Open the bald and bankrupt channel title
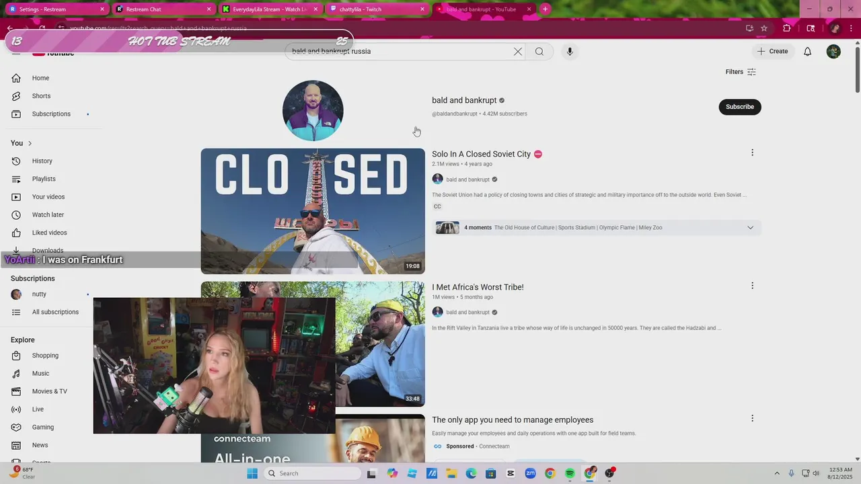861x484 pixels. [x=464, y=101]
